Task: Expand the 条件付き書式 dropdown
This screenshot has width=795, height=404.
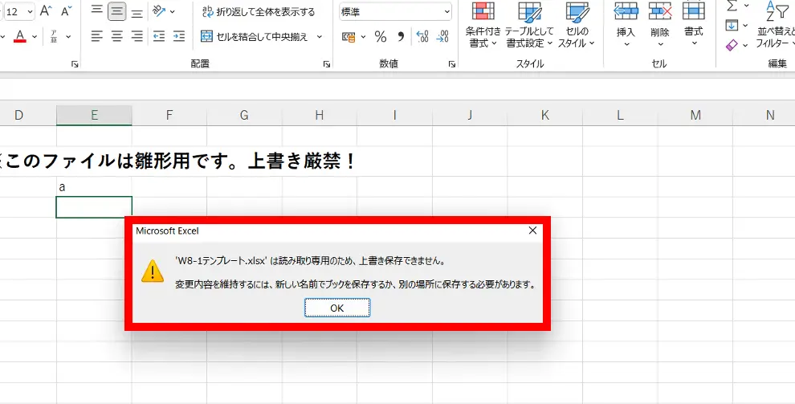Action: click(x=483, y=29)
